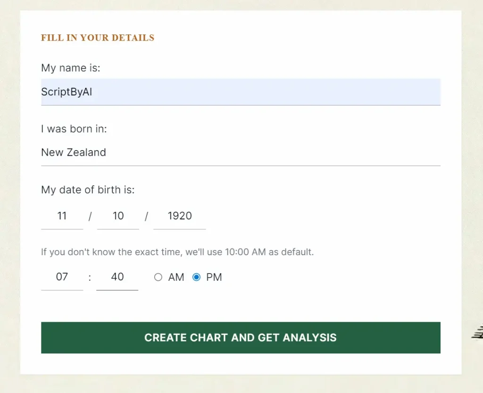
Task: Click the slash between month and year
Action: [x=146, y=217]
